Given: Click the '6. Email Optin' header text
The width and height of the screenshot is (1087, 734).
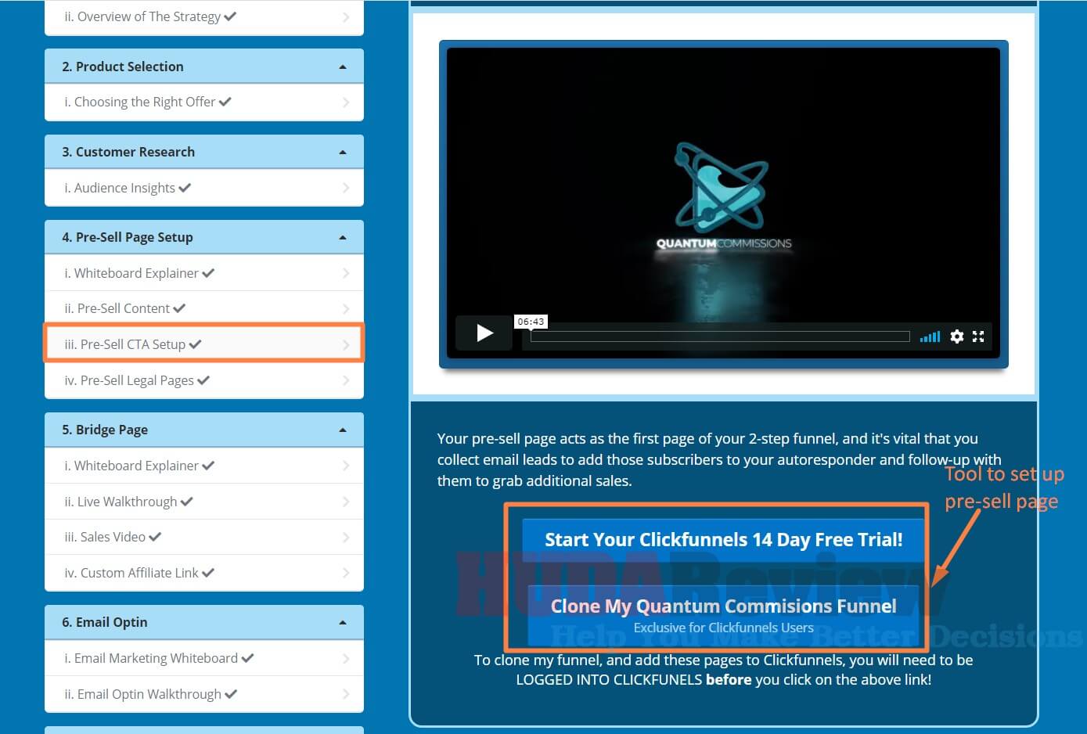Looking at the screenshot, I should click(x=105, y=622).
